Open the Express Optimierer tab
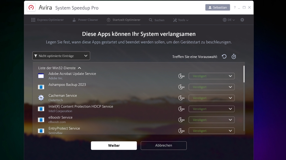The width and height of the screenshot is (286, 160). [47, 20]
